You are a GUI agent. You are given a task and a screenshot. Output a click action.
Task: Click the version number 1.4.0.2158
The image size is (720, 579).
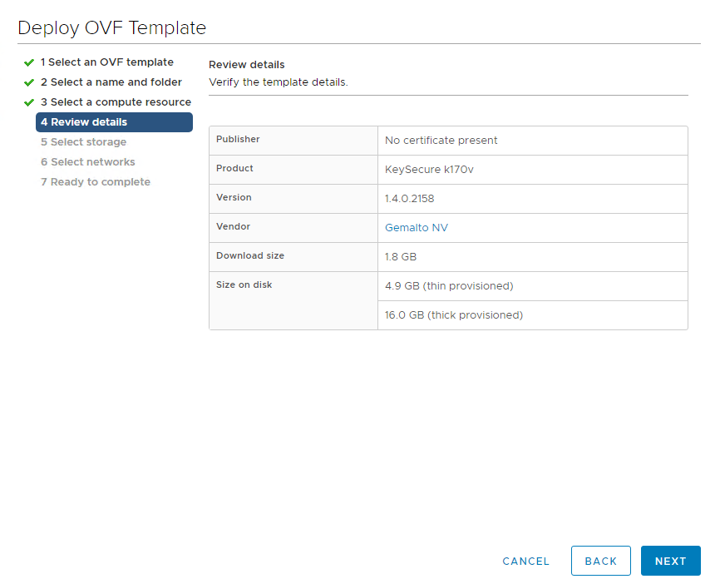pyautogui.click(x=409, y=199)
